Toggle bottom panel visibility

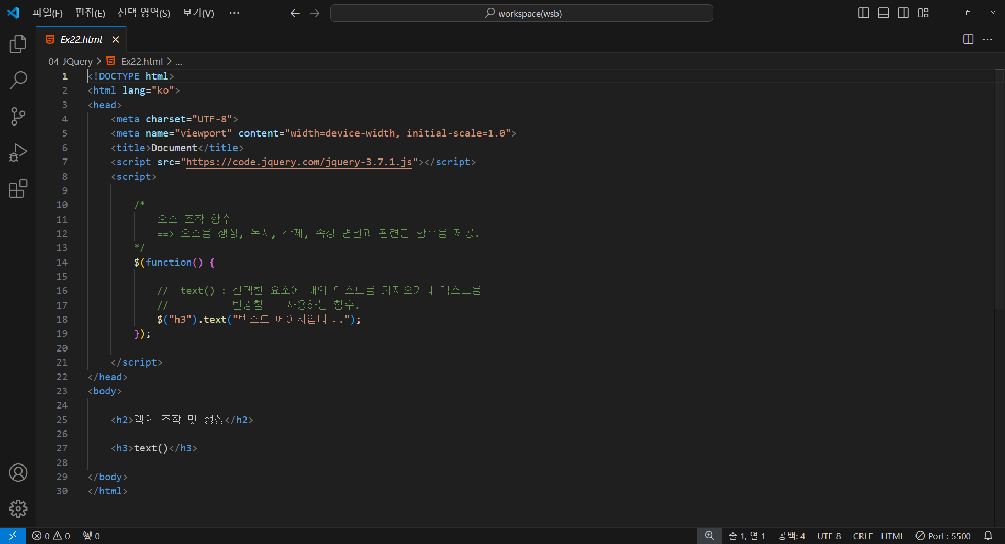884,13
